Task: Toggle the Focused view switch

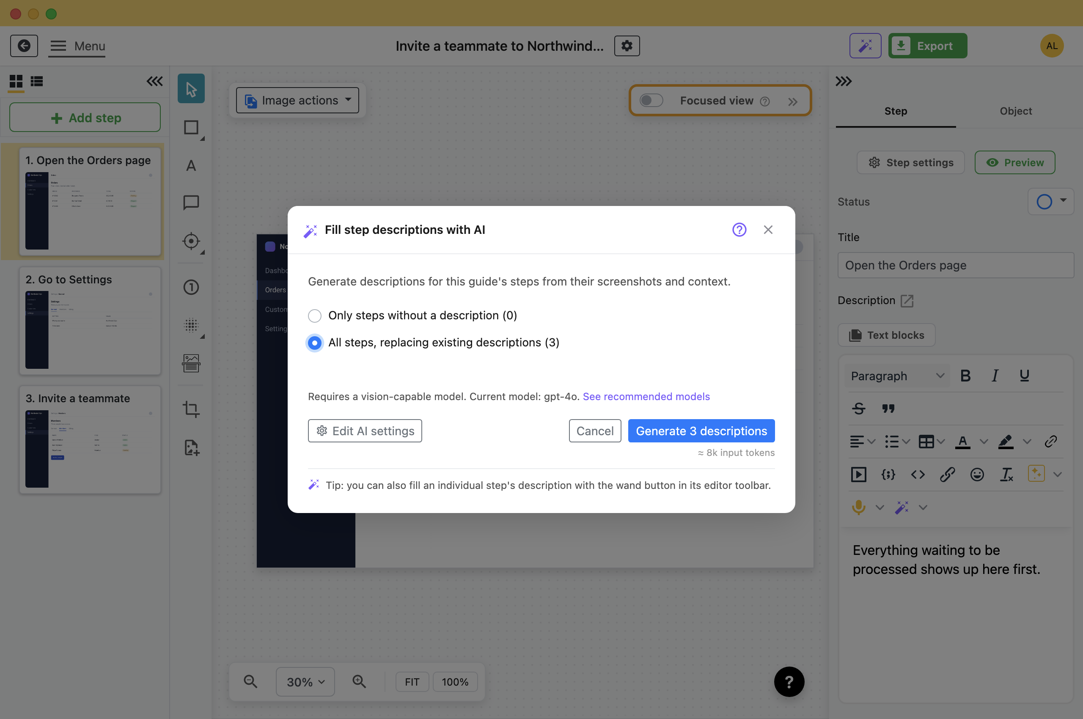Action: pyautogui.click(x=651, y=100)
